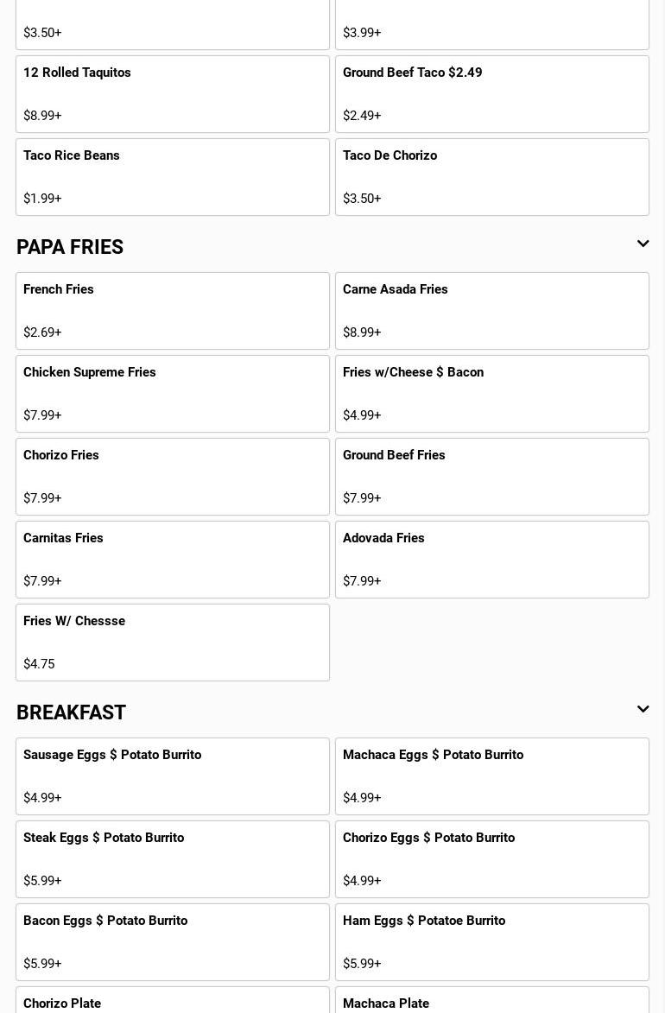The image size is (665, 1013).
Task: Open Bacon Eggs $ Potato Burrito
Action: [173, 942]
